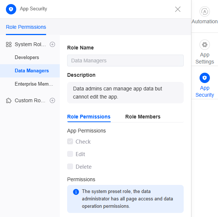The image size is (218, 217).
Task: Open App Settings gear icon
Action: coord(204,45)
